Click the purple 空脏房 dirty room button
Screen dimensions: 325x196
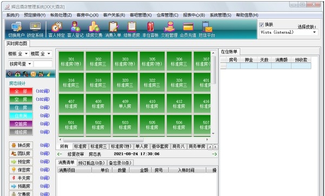pyautogui.click(x=21, y=124)
